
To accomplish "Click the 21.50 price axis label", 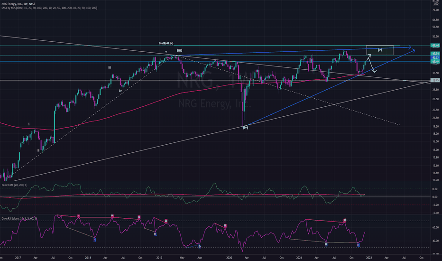I will [x=435, y=118].
